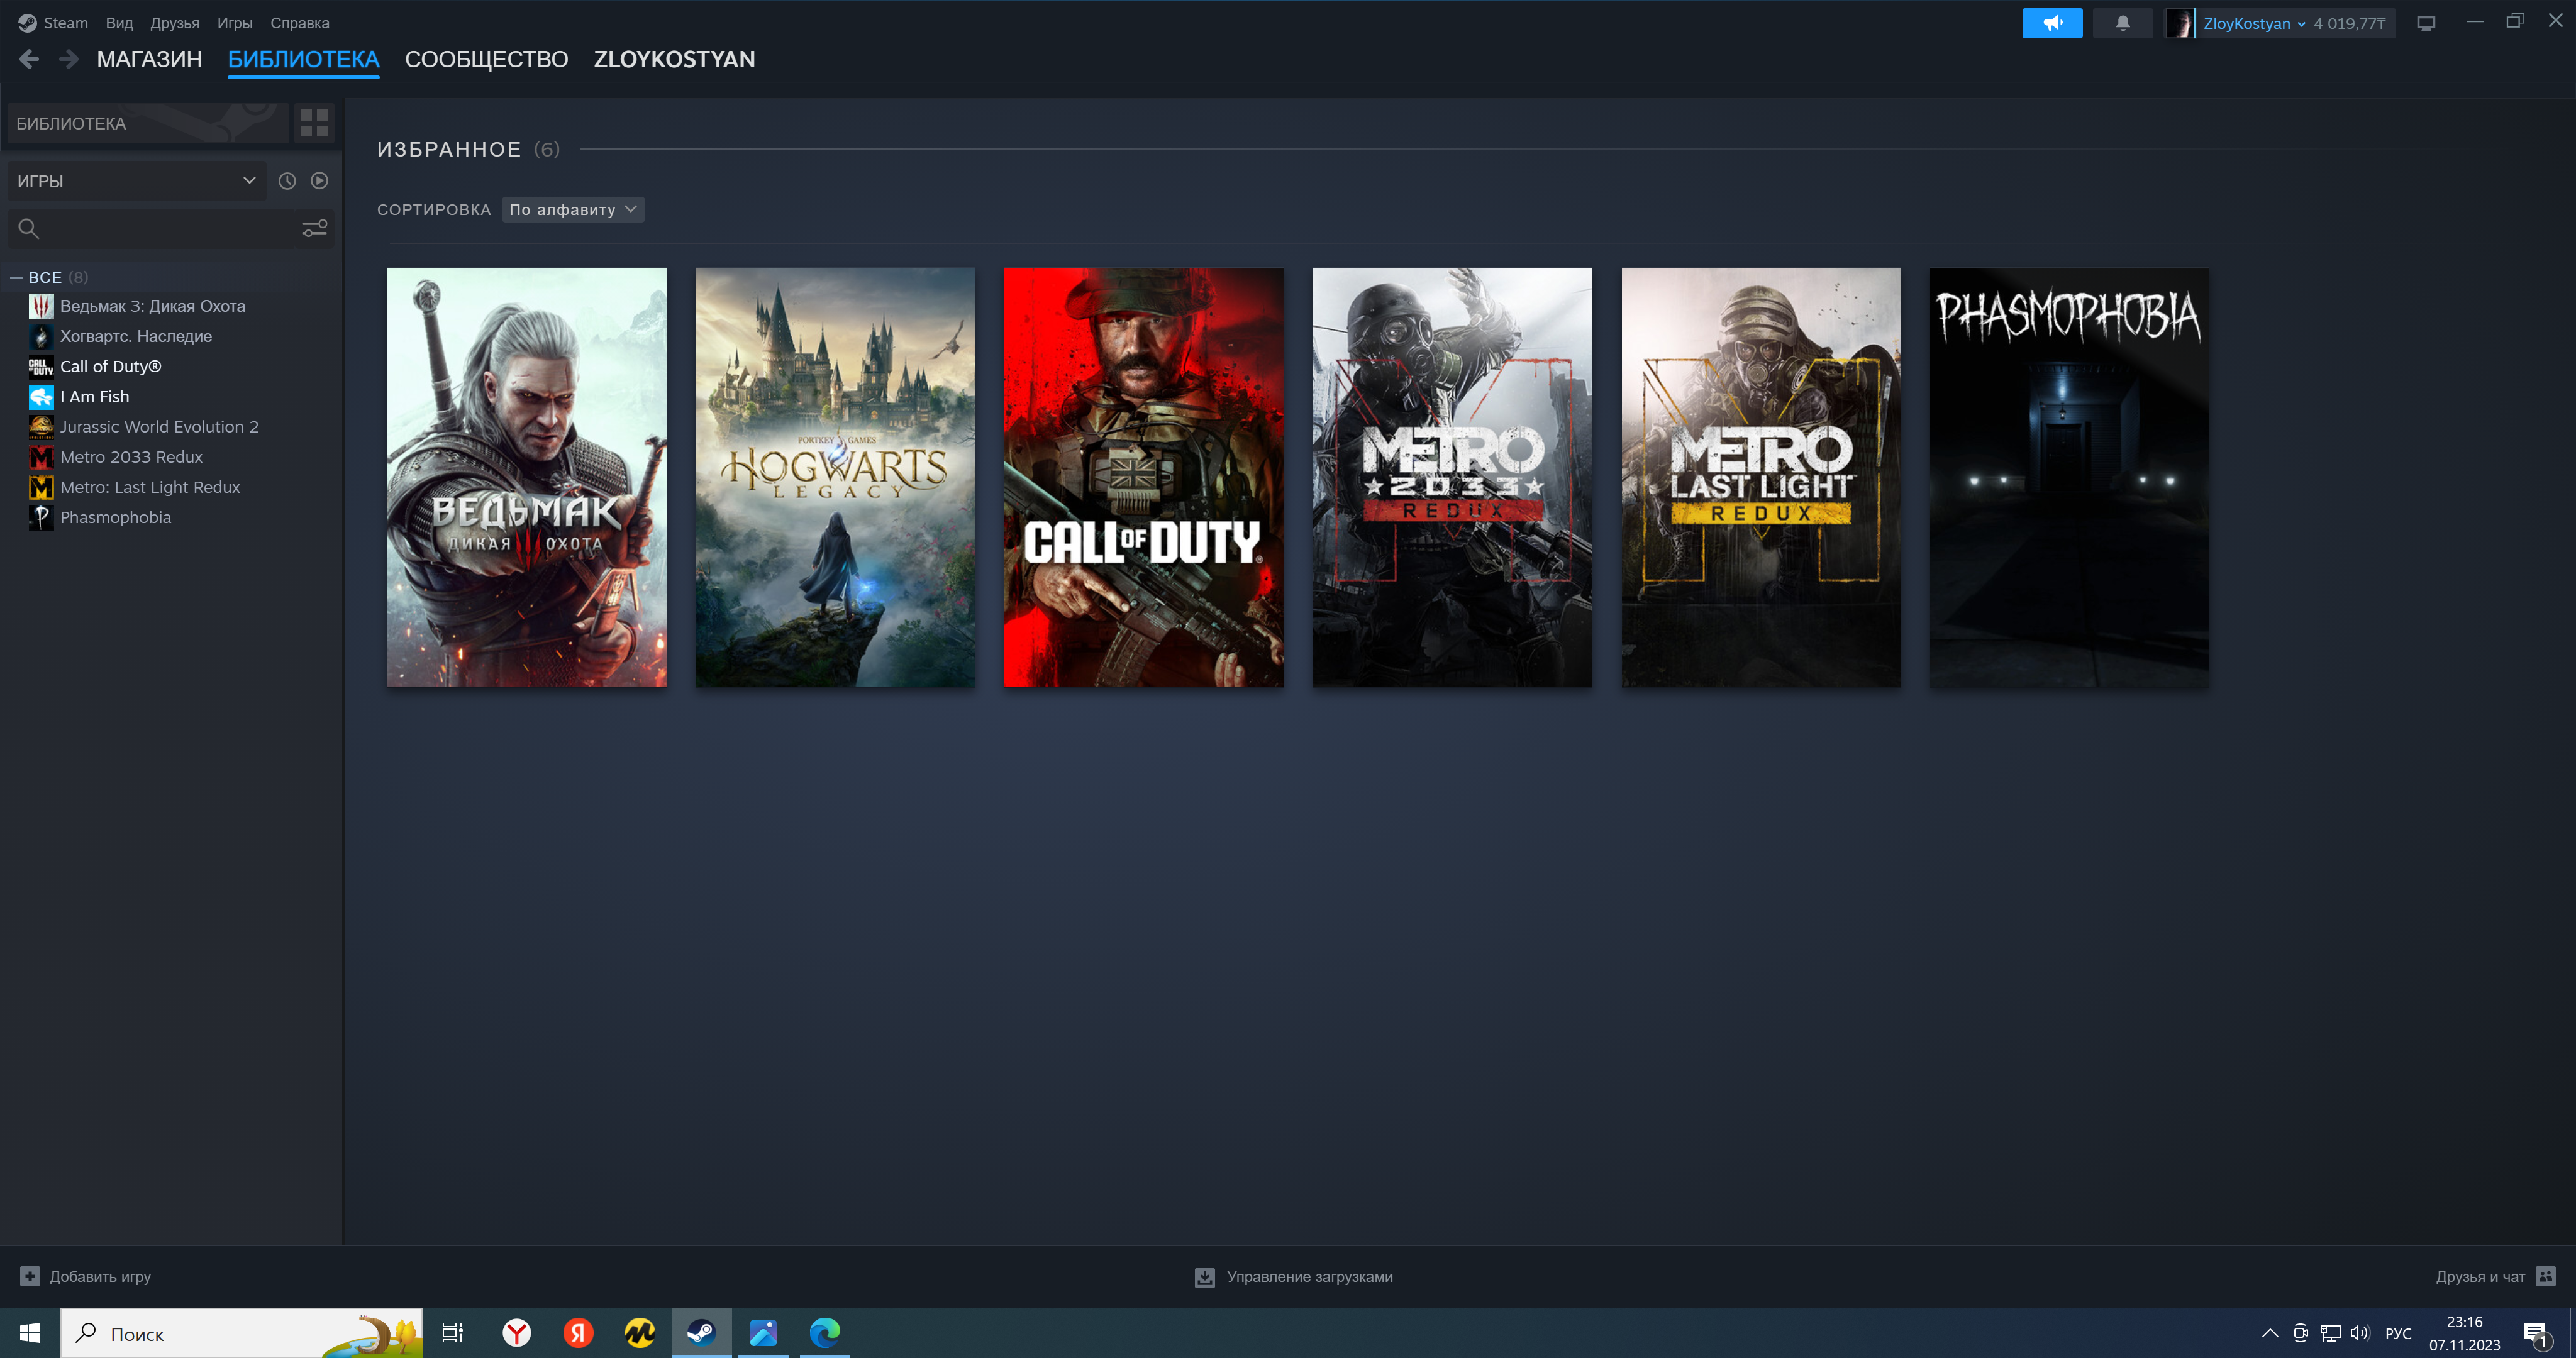Open the Metro Last Light Redux cover
Viewport: 2576px width, 1358px height.
point(1761,477)
